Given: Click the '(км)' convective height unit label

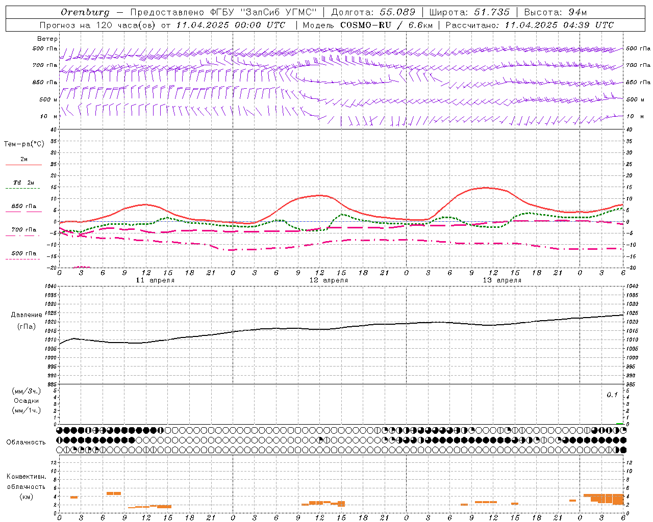Looking at the screenshot, I should tap(26, 497).
